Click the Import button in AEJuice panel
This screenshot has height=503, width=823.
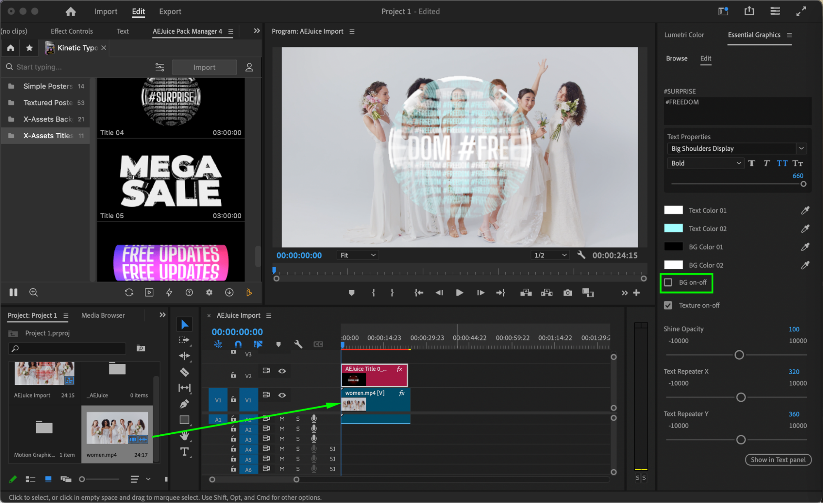(x=204, y=67)
